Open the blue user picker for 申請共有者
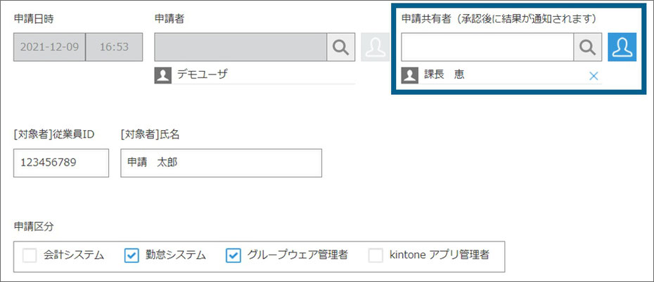 coord(622,47)
